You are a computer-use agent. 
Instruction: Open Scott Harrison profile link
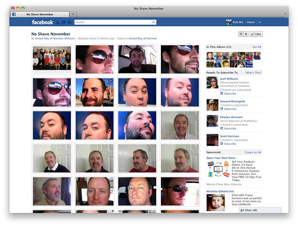pos(229,136)
